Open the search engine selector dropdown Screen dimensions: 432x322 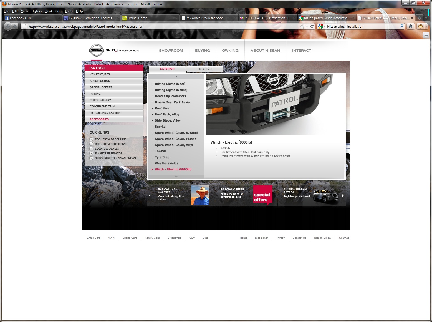322,26
